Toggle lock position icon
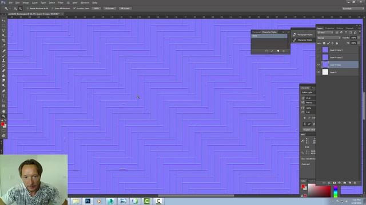 point(333,43)
